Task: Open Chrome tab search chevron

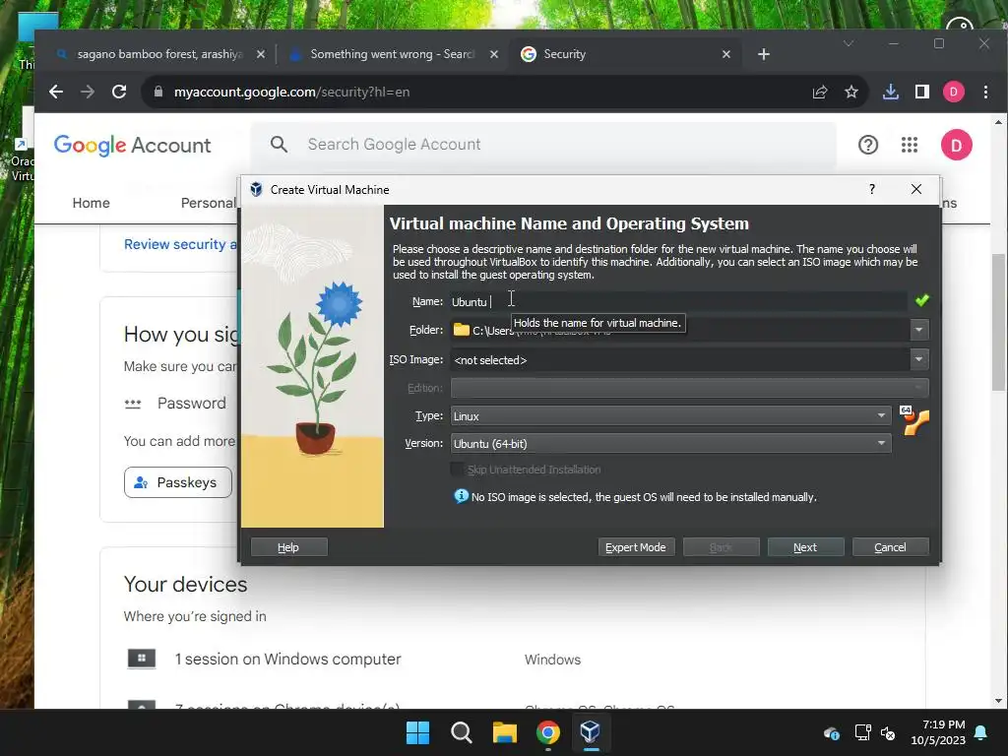Action: (849, 43)
